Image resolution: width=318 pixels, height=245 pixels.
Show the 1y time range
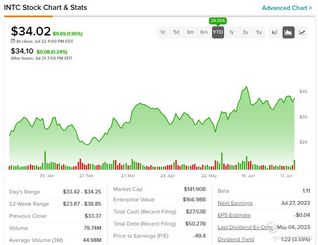tap(231, 32)
